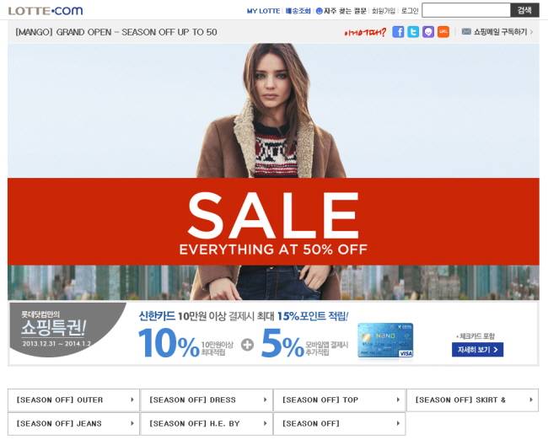Click the LOTTE.com logo
Screen dimensions: 548x440
coord(46,11)
